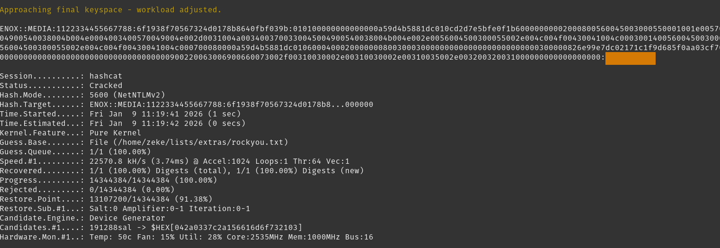
Task: Click the Rejected value "0/14344384"
Action: (113, 190)
